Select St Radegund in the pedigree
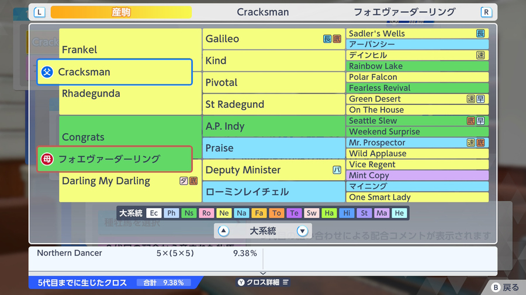 274,104
